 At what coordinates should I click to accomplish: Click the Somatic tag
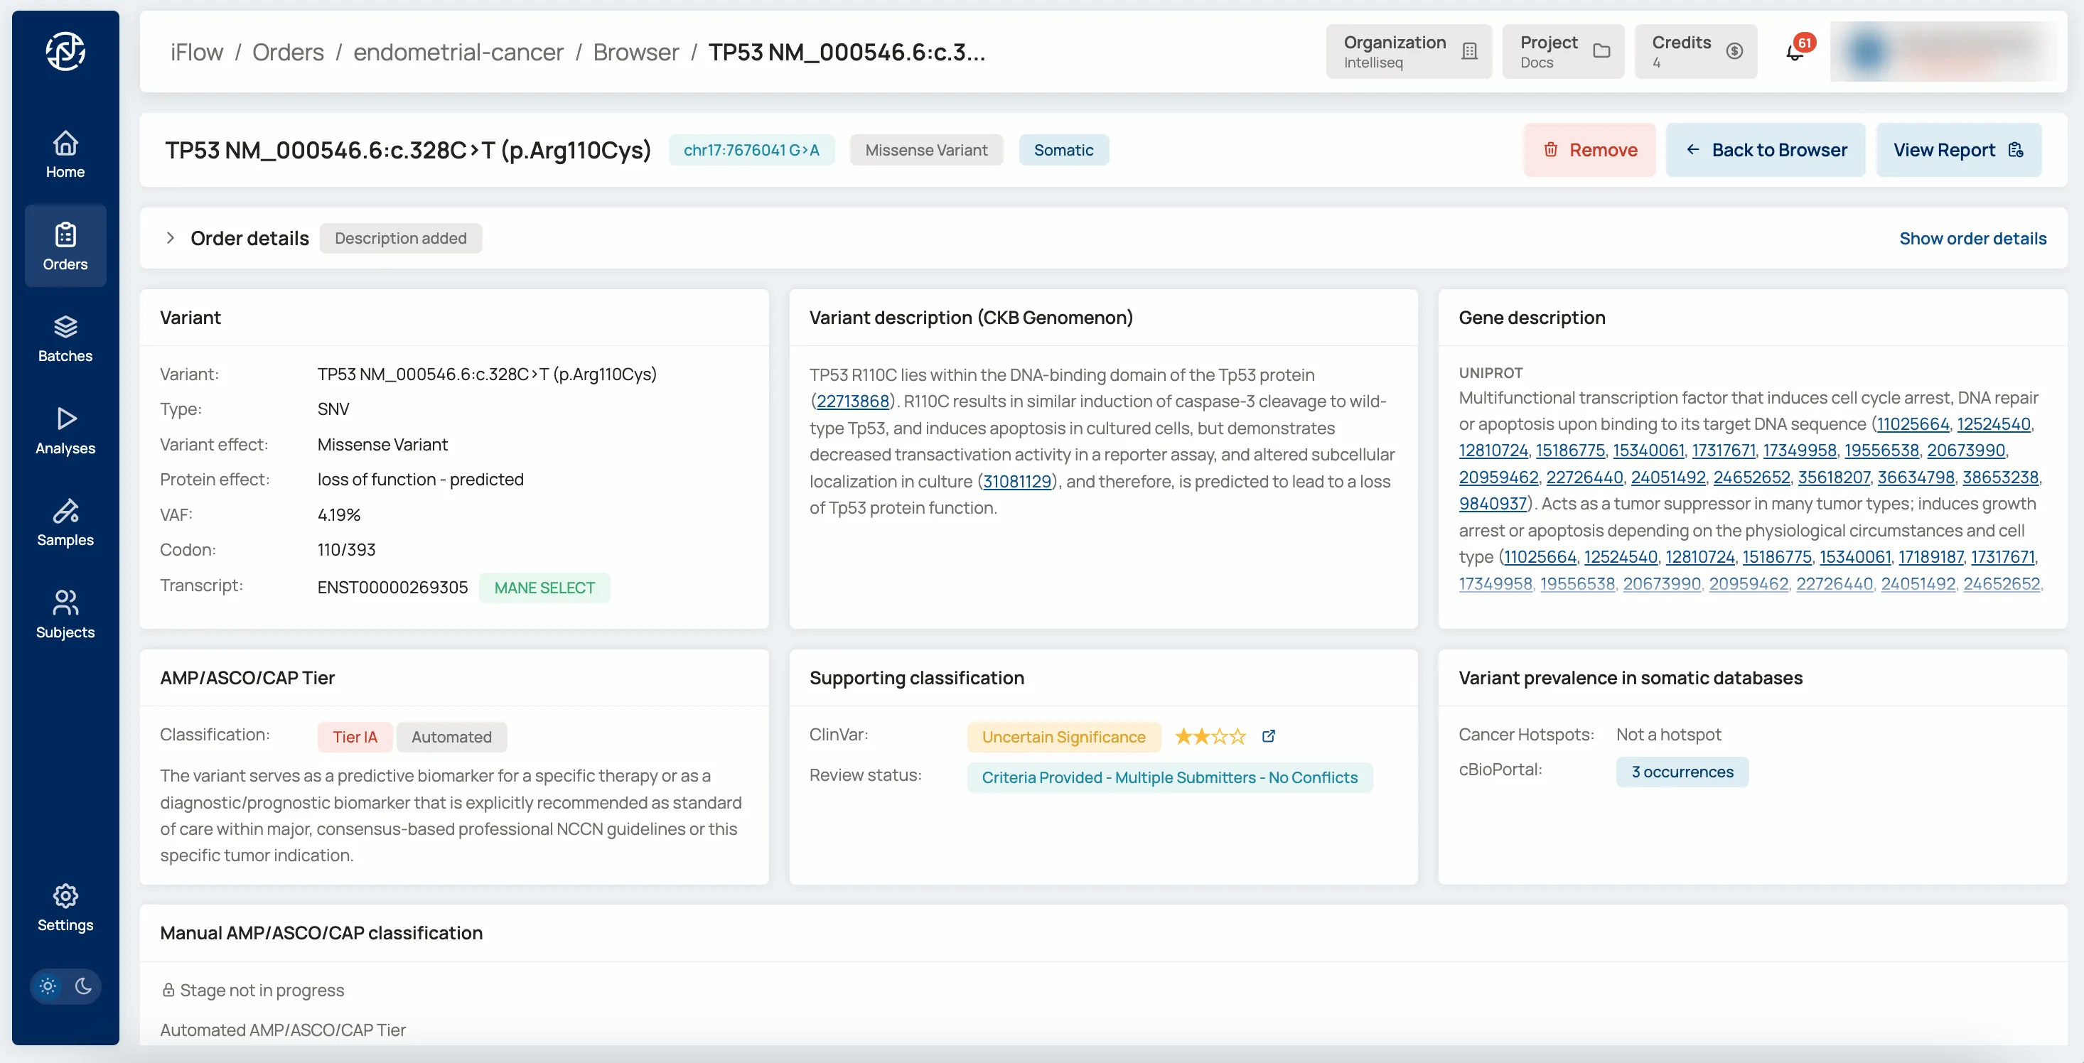pos(1063,150)
